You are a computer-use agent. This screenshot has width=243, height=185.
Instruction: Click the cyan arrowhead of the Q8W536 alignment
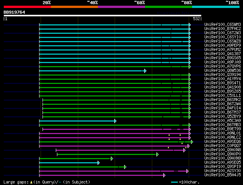145,71
